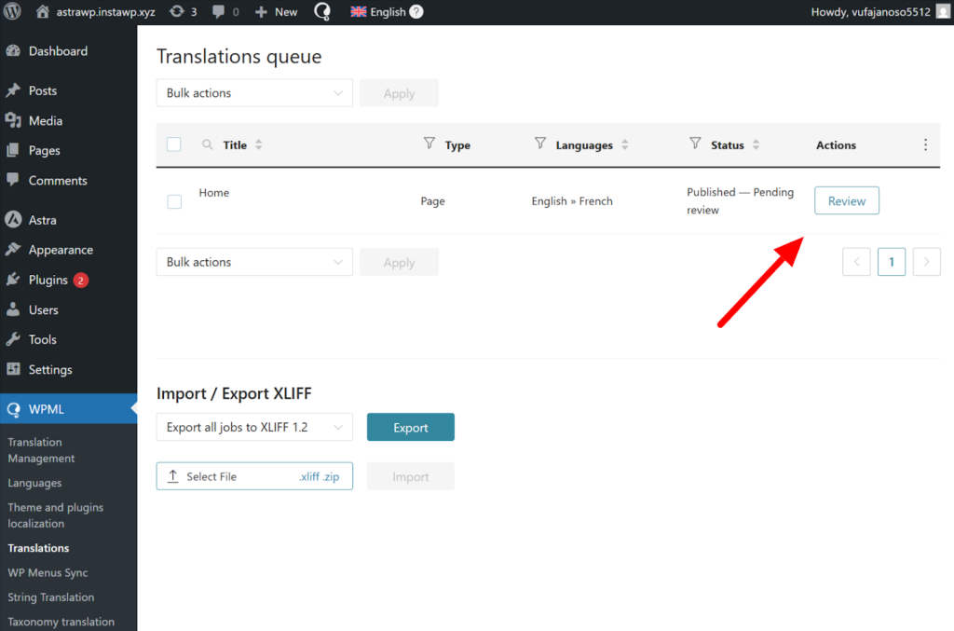This screenshot has width=954, height=631.
Task: Click the search icon beside Title
Action: coord(208,144)
